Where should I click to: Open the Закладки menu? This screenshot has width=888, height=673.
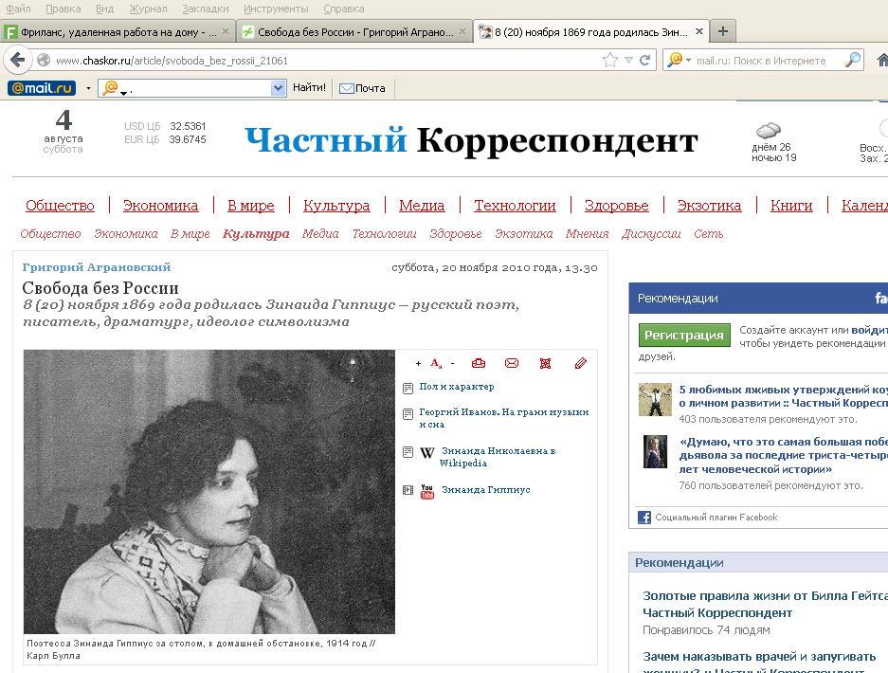(x=206, y=9)
